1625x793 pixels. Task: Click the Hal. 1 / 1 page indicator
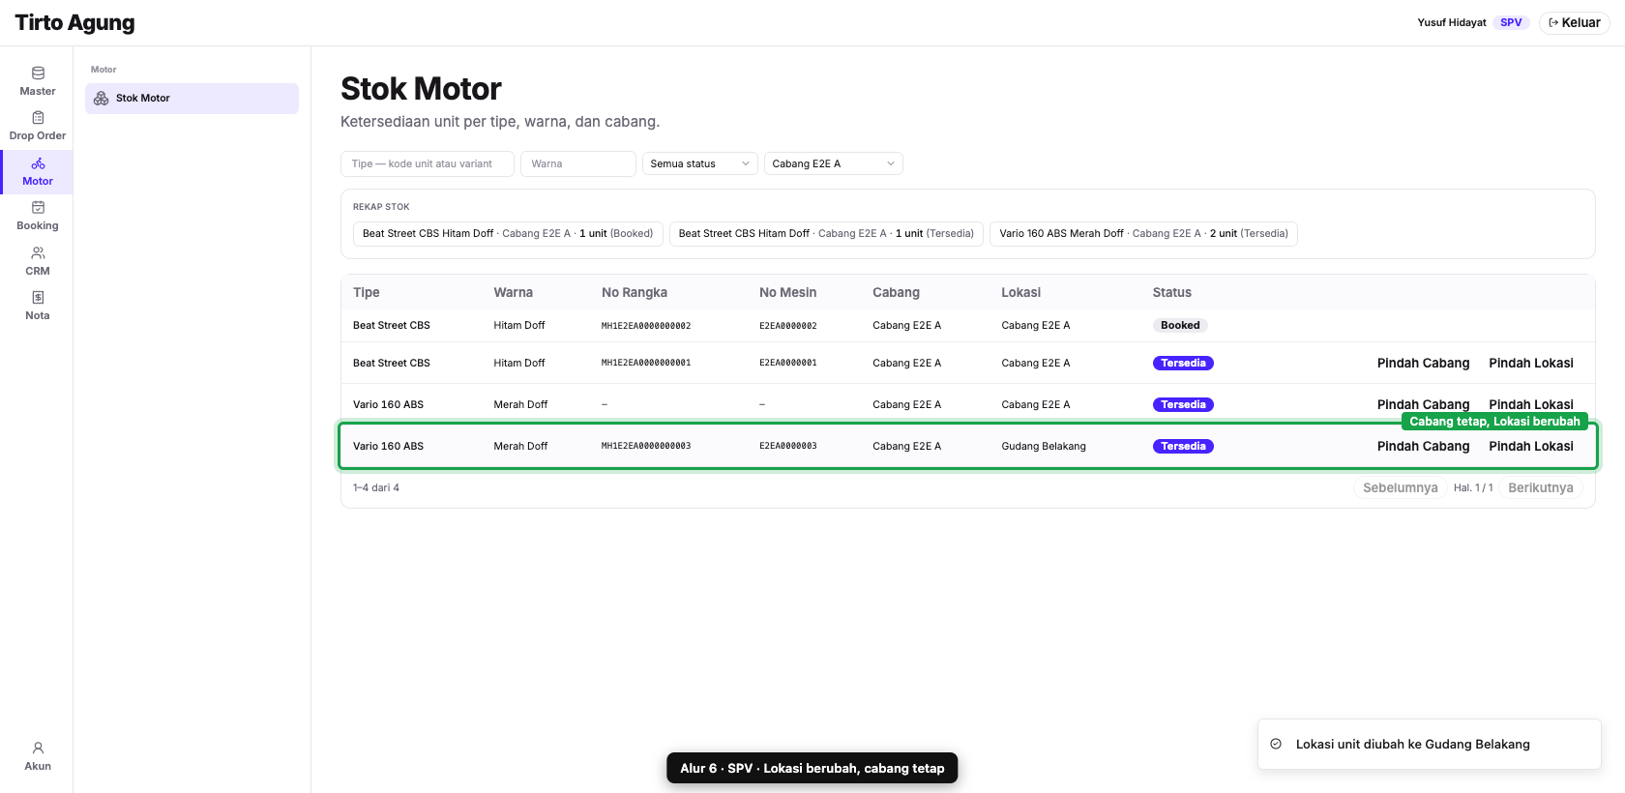(x=1473, y=487)
